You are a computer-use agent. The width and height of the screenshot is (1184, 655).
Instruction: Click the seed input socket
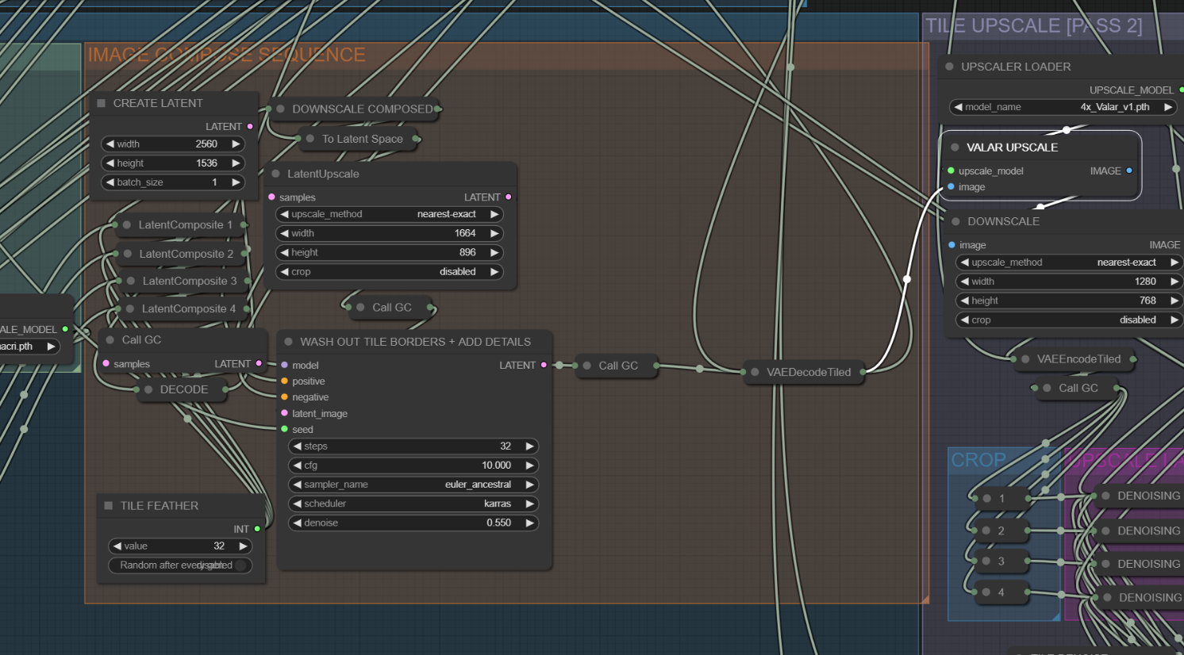[x=284, y=429]
